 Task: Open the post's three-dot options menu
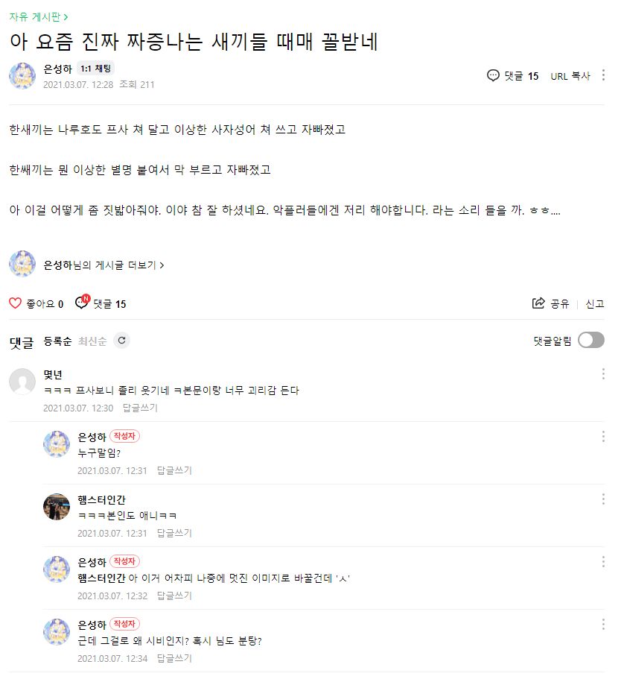(603, 75)
